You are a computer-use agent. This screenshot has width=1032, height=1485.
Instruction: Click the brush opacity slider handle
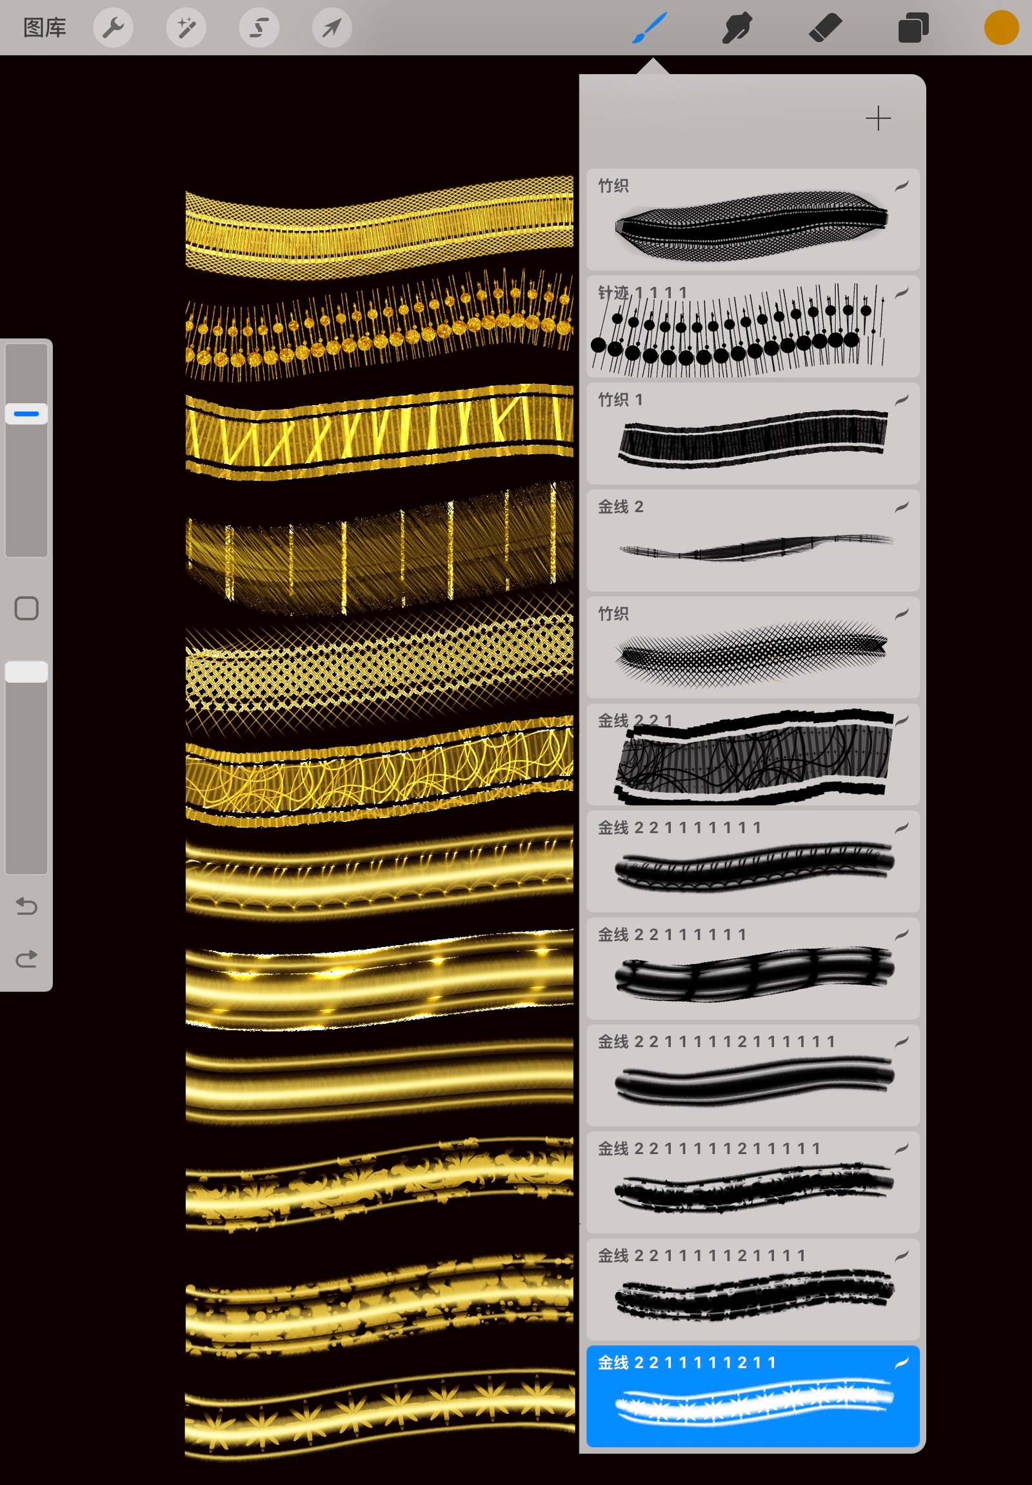click(x=26, y=672)
